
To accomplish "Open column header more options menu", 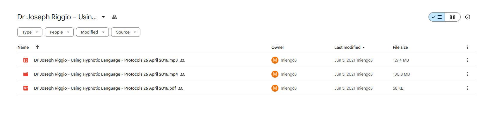I will (468, 47).
